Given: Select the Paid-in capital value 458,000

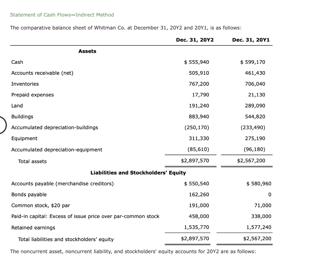Looking at the screenshot, I should click(x=199, y=216).
